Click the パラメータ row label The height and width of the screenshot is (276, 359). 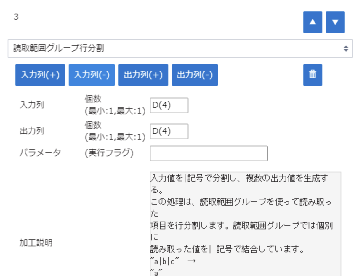40,153
